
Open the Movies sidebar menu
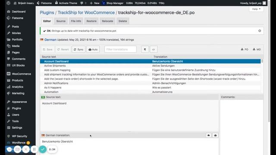coord(16,33)
